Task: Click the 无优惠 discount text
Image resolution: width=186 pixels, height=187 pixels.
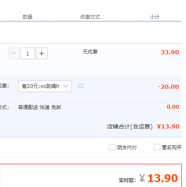Action: click(90, 52)
